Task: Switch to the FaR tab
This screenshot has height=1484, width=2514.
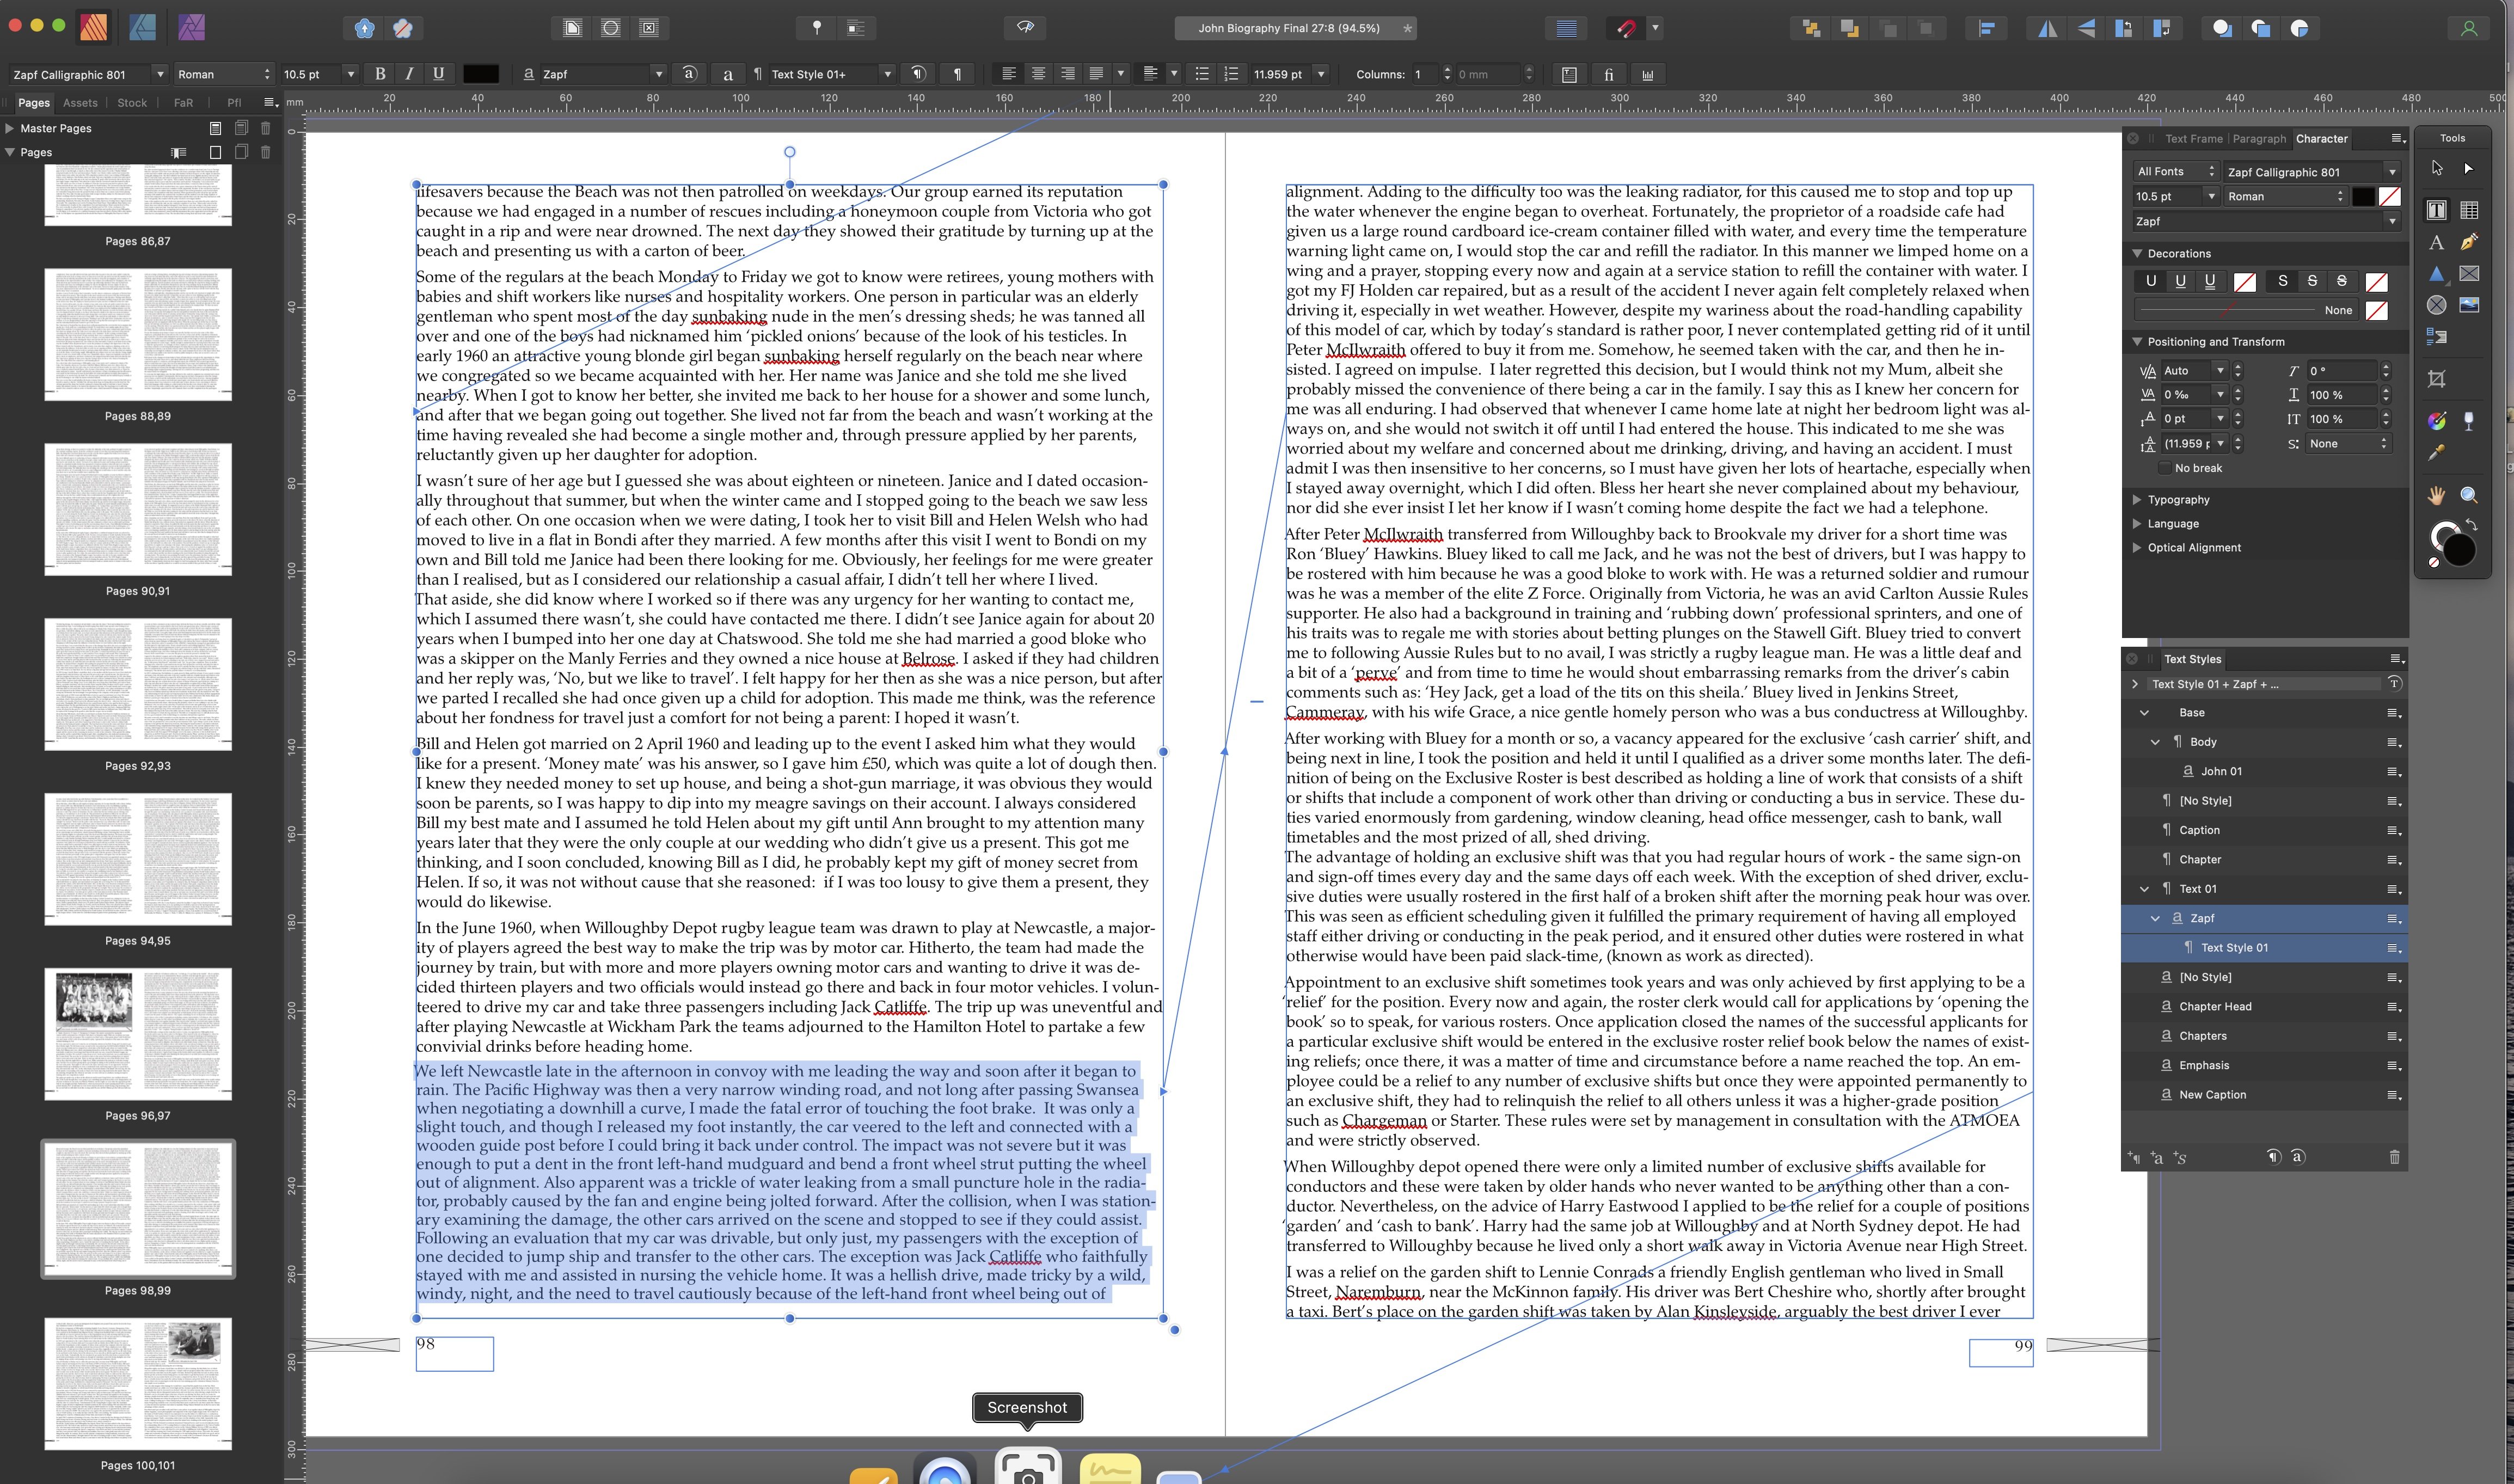Action: [x=183, y=102]
